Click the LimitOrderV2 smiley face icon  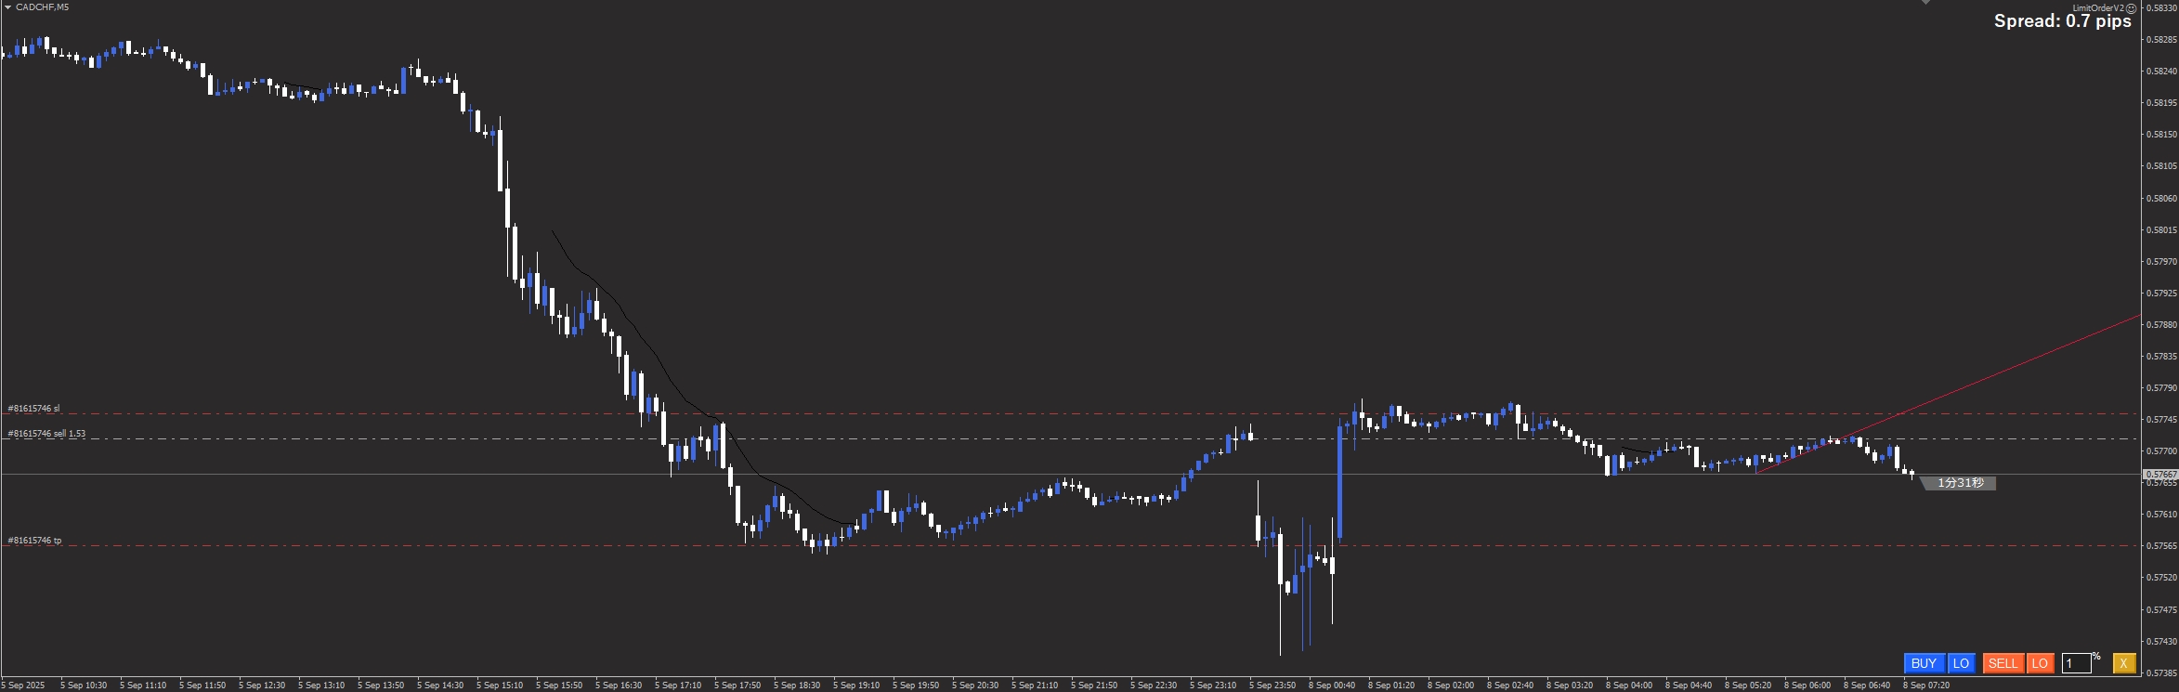pos(2132,7)
